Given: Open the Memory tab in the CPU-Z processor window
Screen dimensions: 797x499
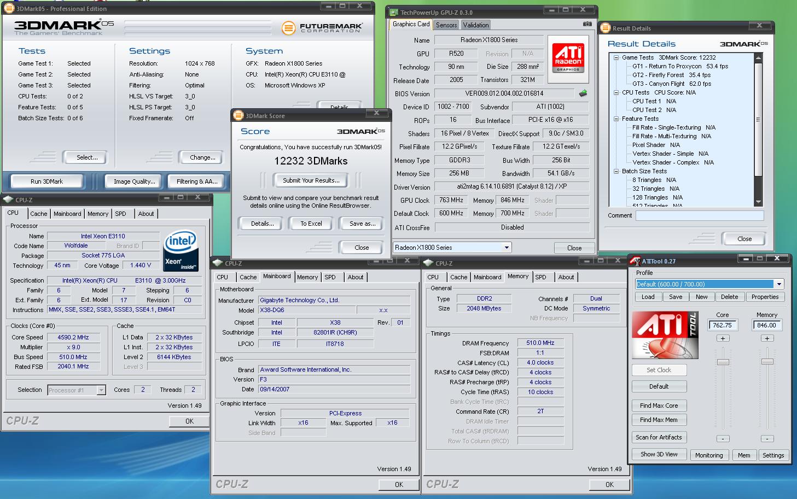Looking at the screenshot, I should (98, 214).
